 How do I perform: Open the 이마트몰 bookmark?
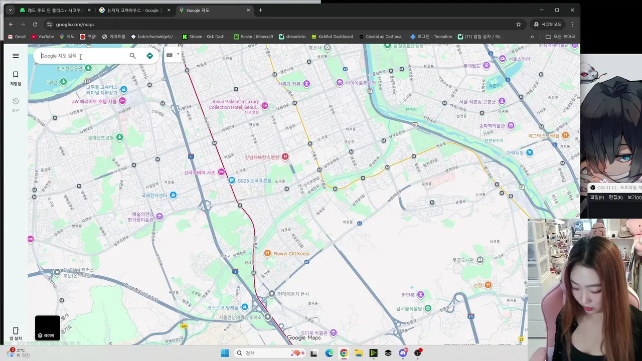tap(114, 37)
